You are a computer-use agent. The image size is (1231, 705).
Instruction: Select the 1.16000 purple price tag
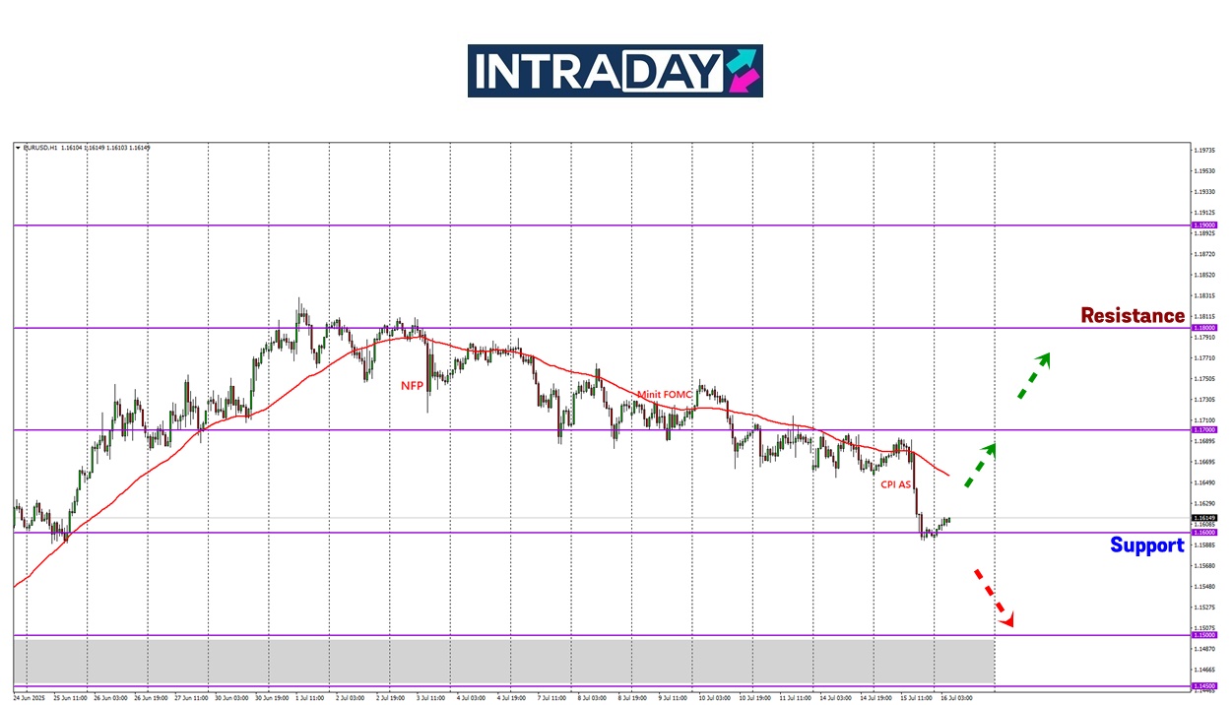pyautogui.click(x=1204, y=533)
